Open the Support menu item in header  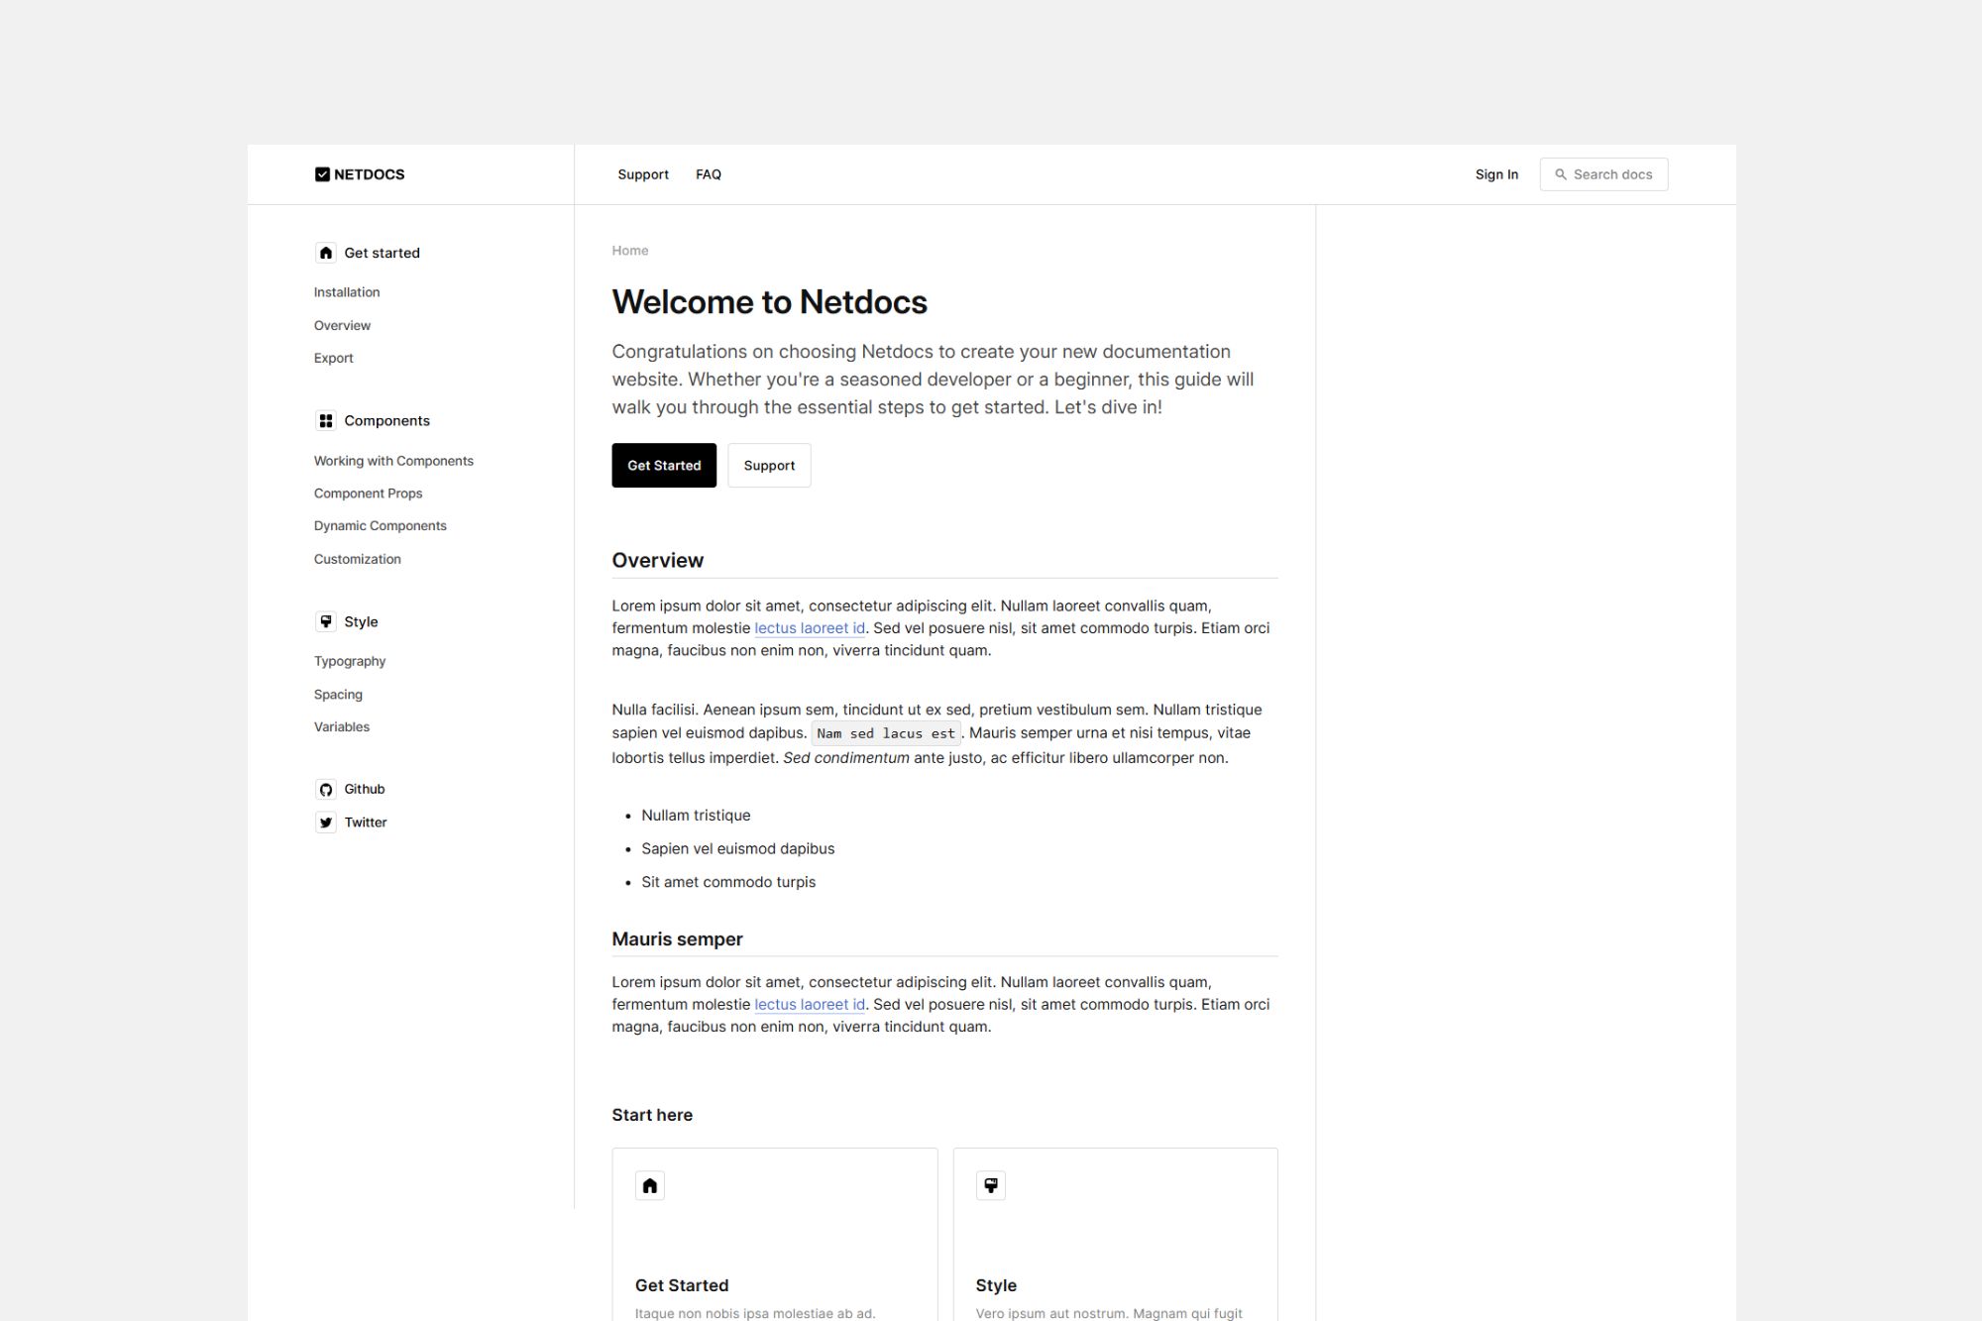pos(643,174)
